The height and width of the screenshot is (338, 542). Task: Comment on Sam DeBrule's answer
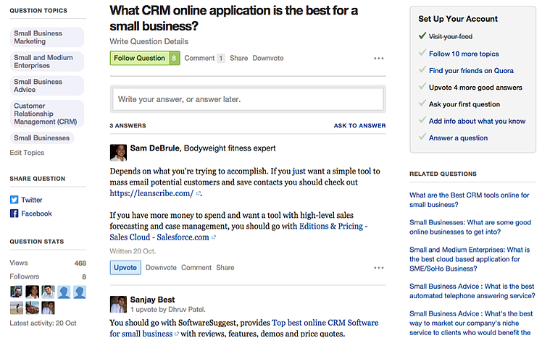click(x=196, y=268)
